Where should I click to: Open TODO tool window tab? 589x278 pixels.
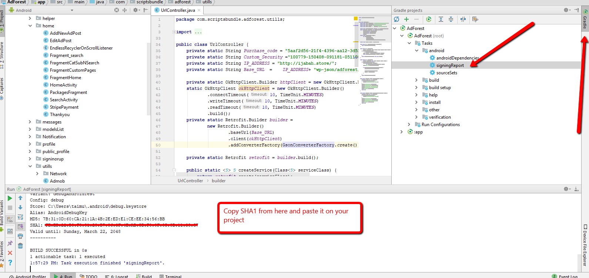pos(88,276)
